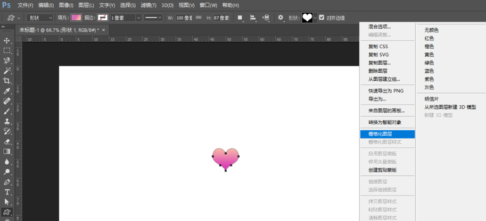This screenshot has height=221, width=486.
Task: Click 转换为智能对象 in context menu
Action: (x=384, y=122)
